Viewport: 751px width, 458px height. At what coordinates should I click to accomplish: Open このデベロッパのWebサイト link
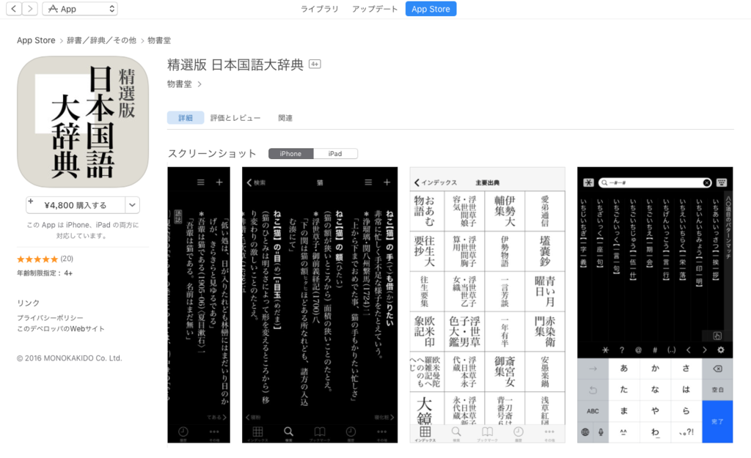[60, 329]
